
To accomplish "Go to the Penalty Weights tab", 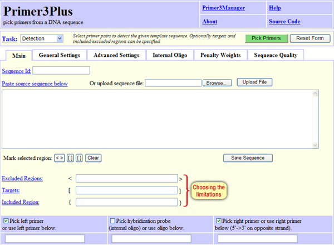I will pyautogui.click(x=220, y=55).
